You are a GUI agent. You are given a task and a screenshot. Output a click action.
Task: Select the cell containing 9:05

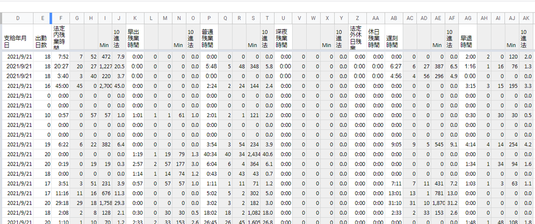[394, 144]
